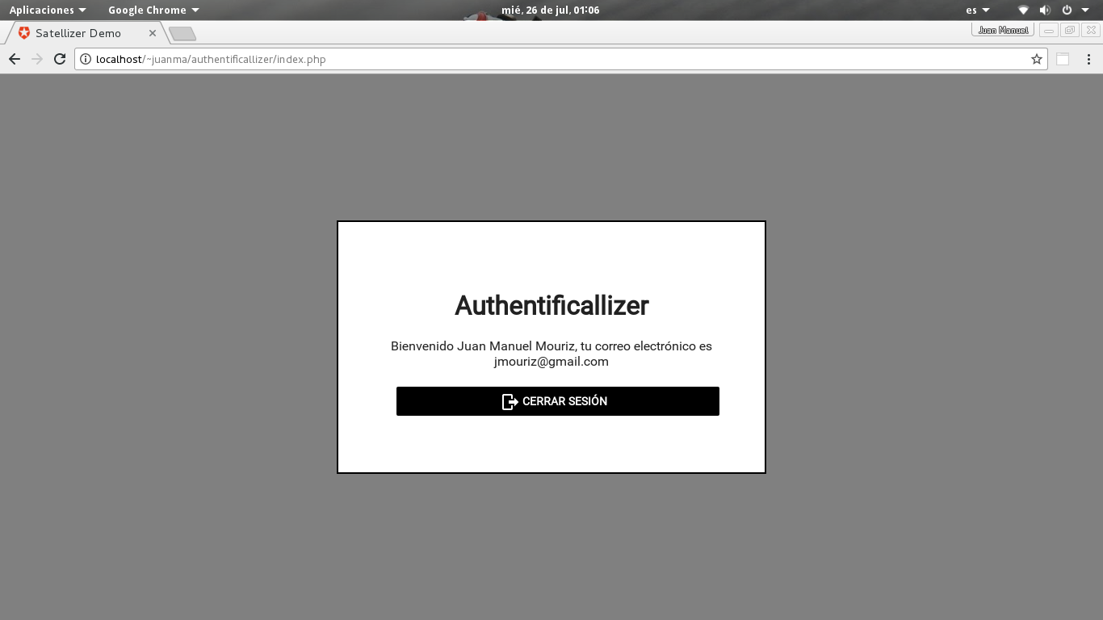The height and width of the screenshot is (620, 1103).
Task: Close the Satellizer Demo tab
Action: click(x=153, y=33)
